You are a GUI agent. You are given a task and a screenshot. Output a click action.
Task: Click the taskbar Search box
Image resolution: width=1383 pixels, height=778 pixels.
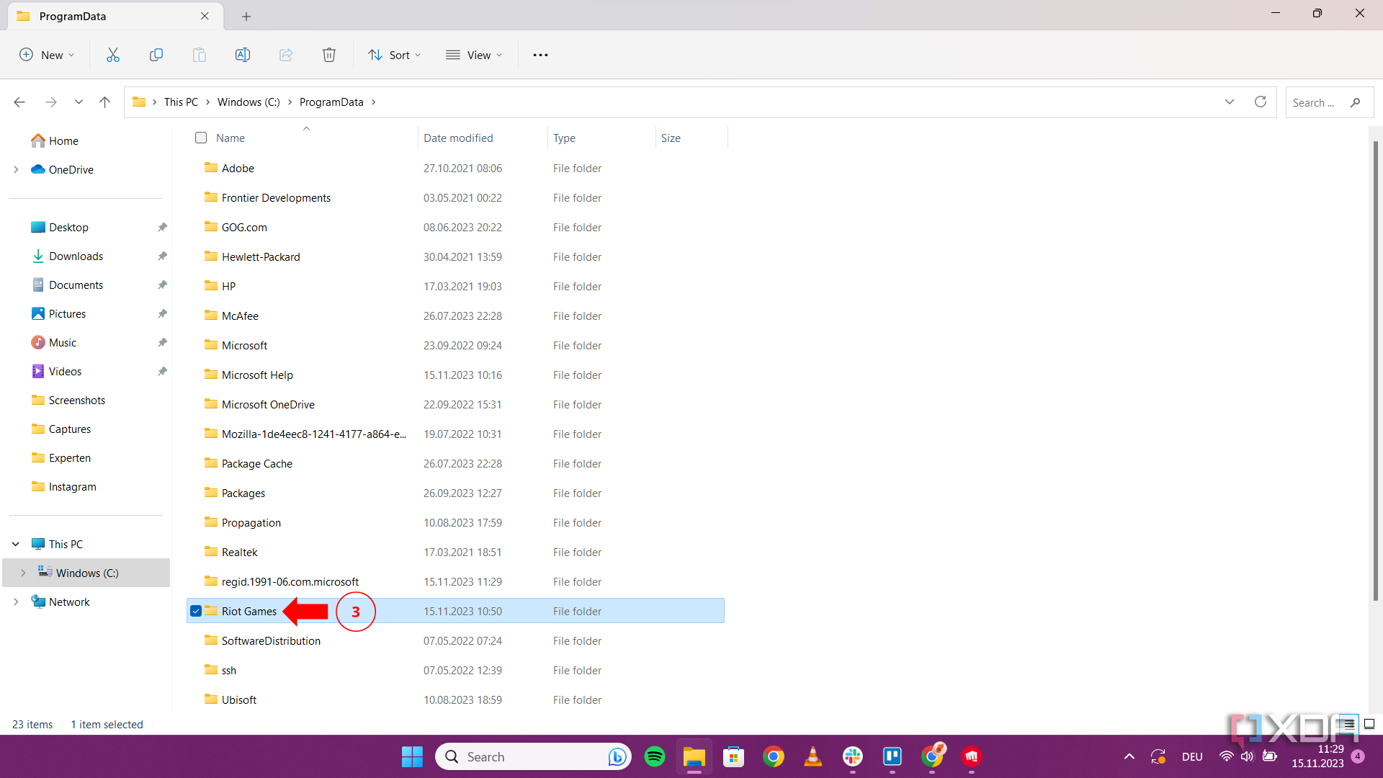[x=533, y=756]
